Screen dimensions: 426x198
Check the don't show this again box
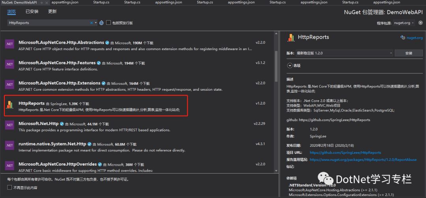tap(9, 187)
